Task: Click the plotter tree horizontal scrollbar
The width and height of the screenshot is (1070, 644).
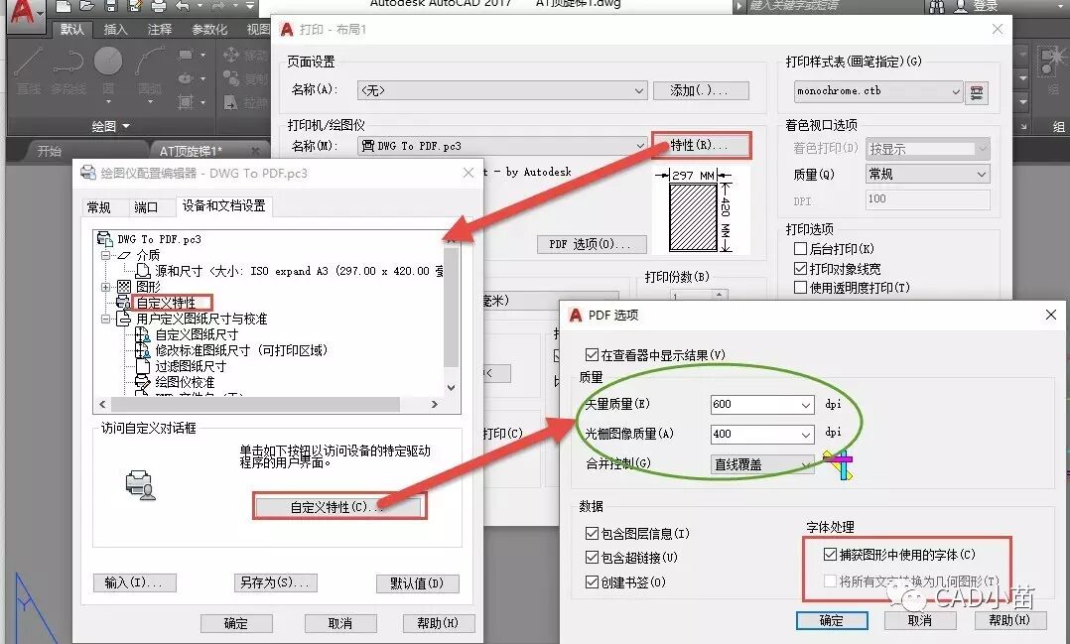Action: [x=270, y=404]
